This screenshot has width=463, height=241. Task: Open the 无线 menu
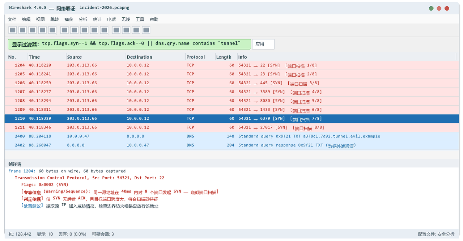[x=126, y=20]
